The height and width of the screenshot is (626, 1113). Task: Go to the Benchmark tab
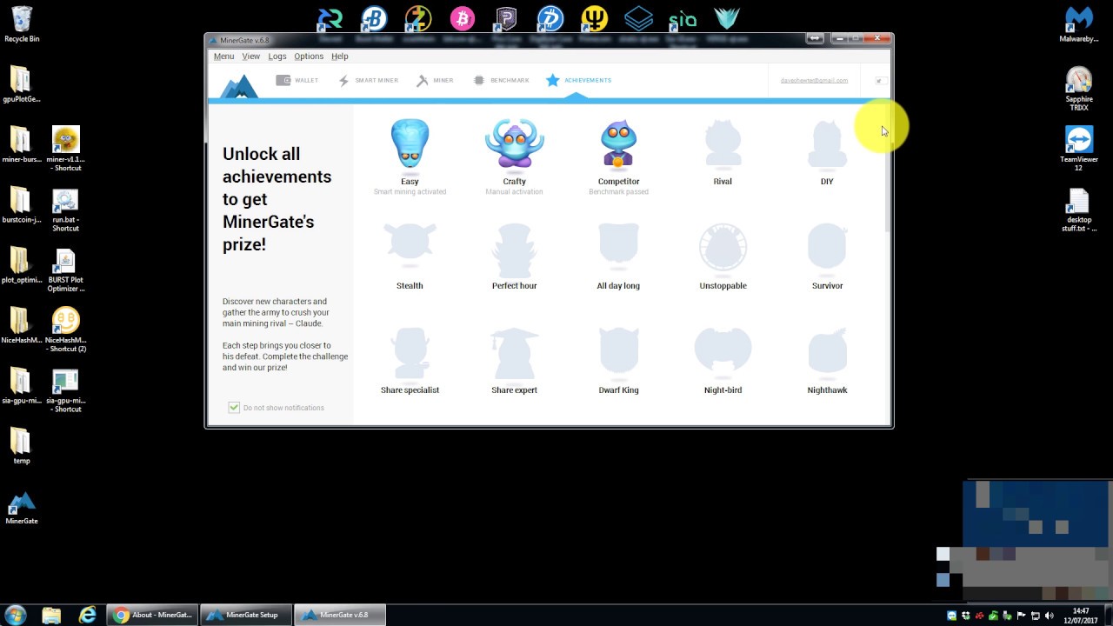click(x=501, y=80)
